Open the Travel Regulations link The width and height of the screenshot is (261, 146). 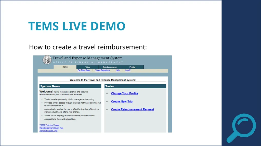point(102,70)
